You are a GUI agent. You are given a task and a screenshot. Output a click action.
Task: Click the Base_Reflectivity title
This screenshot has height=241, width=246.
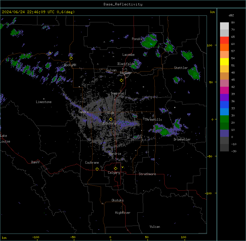pyautogui.click(x=123, y=4)
